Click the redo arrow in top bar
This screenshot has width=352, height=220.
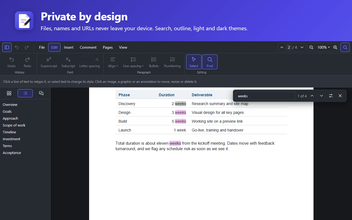tap(27, 47)
